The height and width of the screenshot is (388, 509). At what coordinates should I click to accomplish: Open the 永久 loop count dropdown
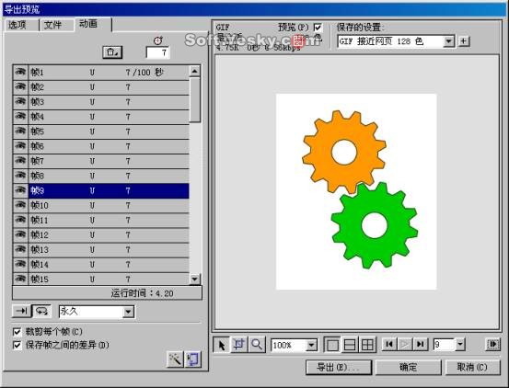coord(128,312)
